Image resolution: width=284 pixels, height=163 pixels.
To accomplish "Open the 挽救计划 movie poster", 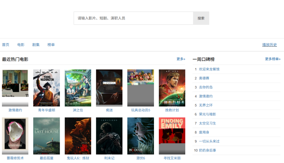I will [172, 88].
